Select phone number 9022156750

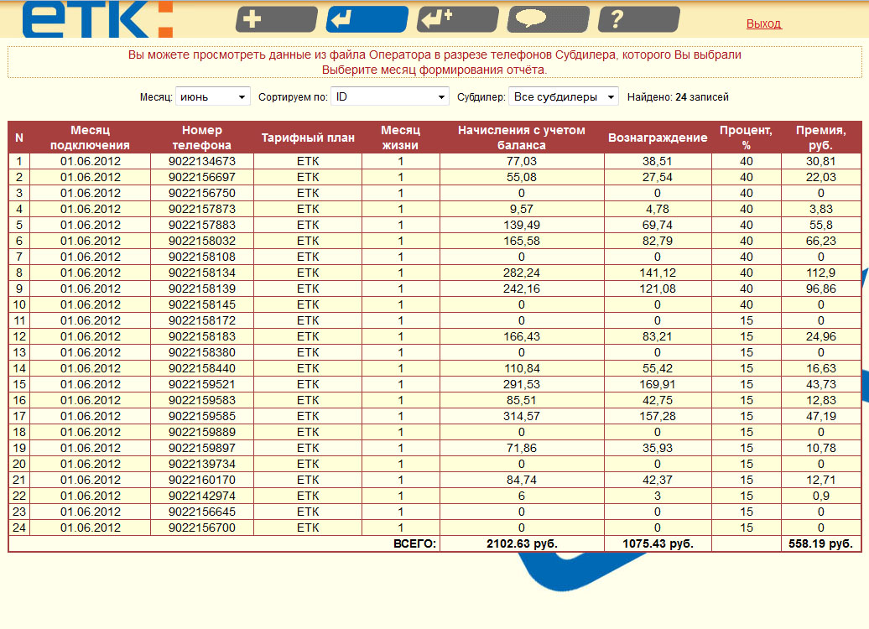[x=201, y=194]
